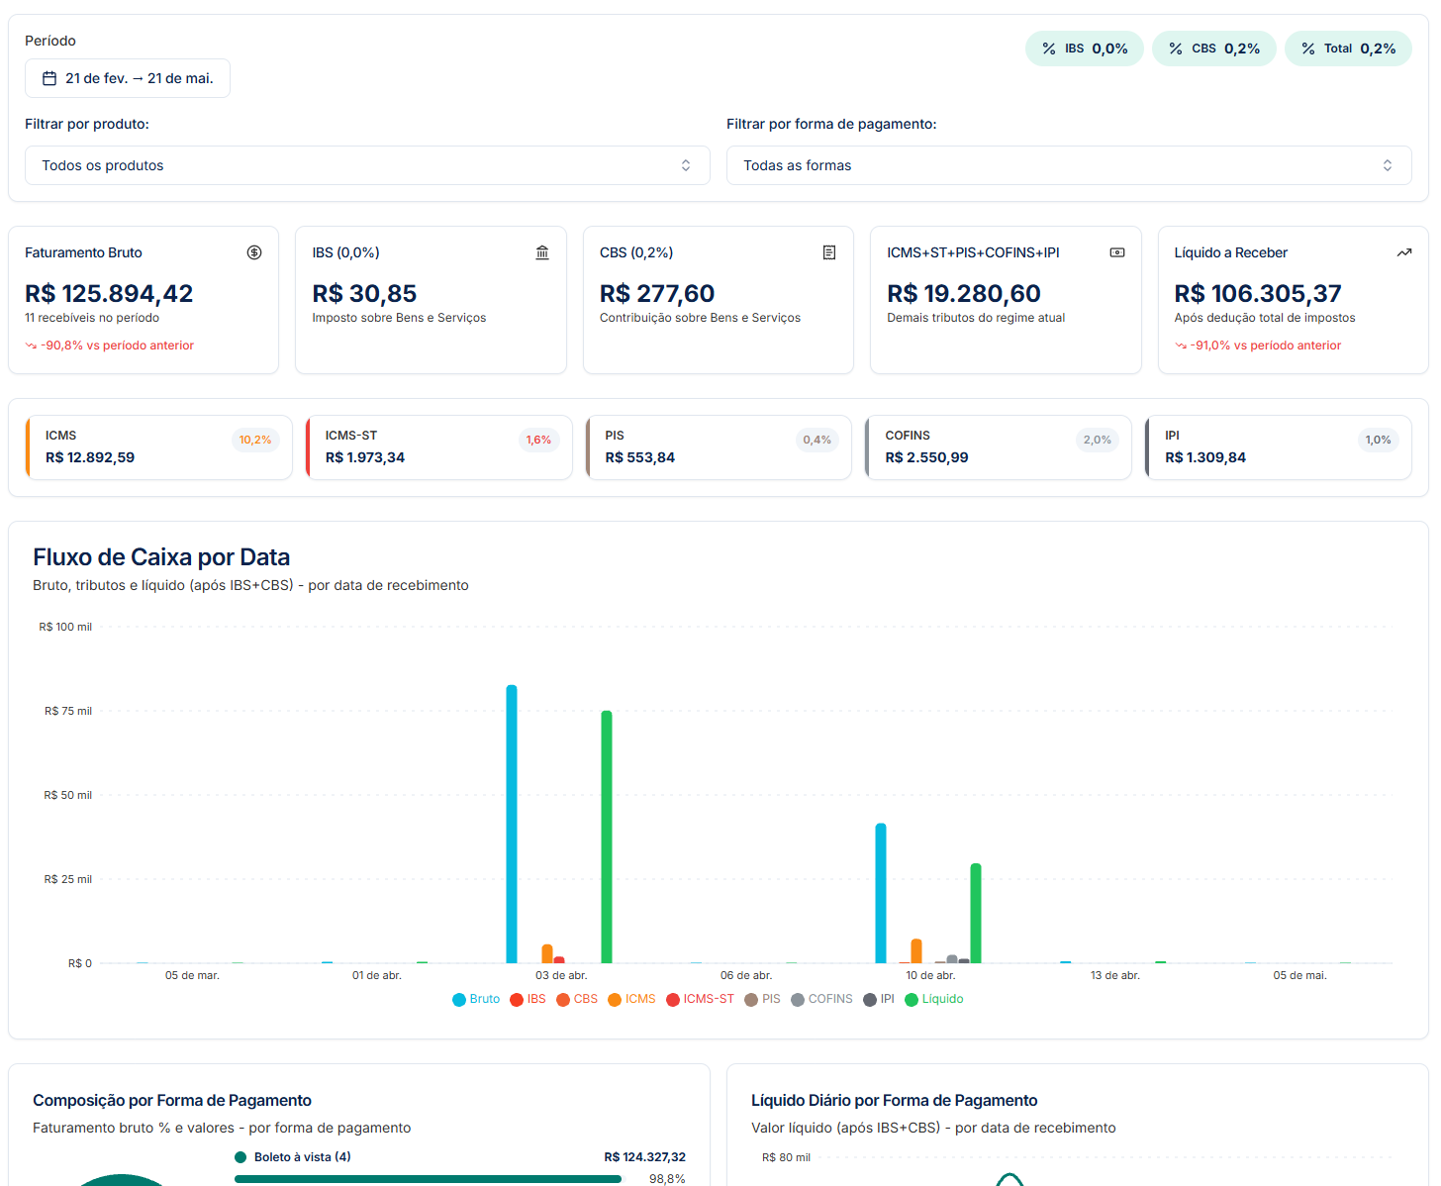Click dollar coin icon on Faturamento Bruto card
1441x1186 pixels.
[254, 252]
